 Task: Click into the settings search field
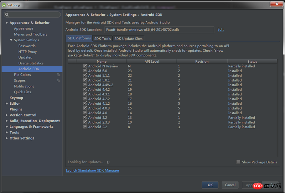[32, 15]
